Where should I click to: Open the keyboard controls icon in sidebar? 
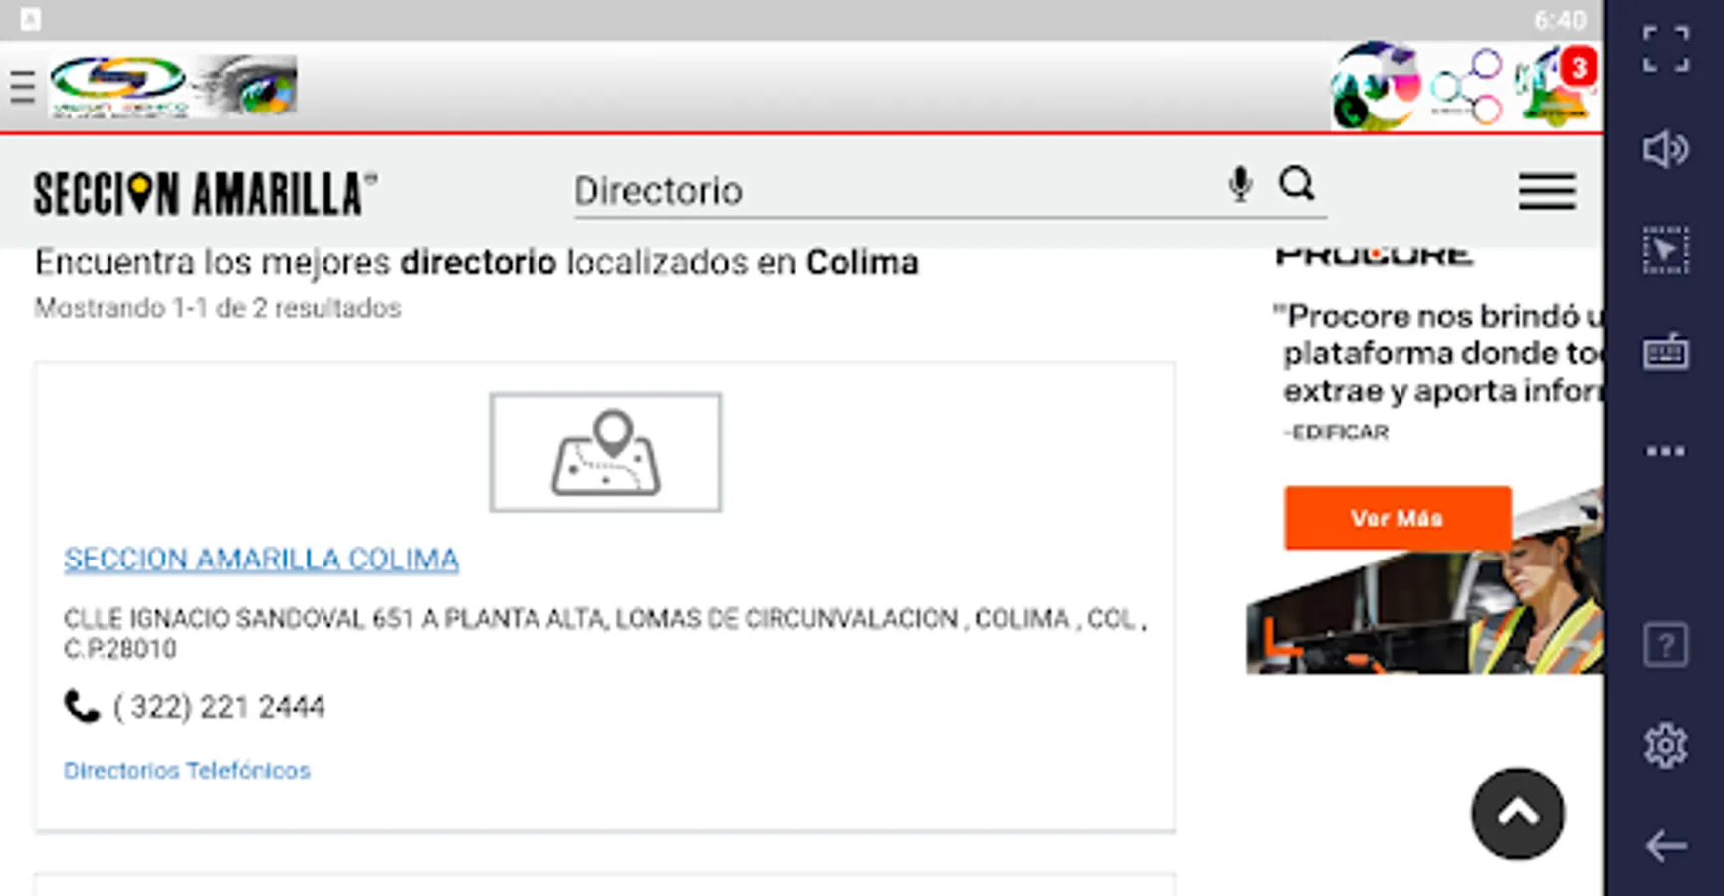click(1665, 351)
